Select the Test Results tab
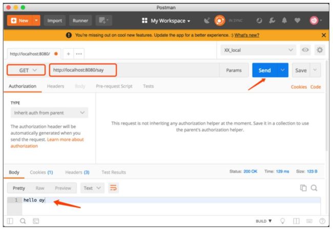333x231 pixels. tap(114, 172)
